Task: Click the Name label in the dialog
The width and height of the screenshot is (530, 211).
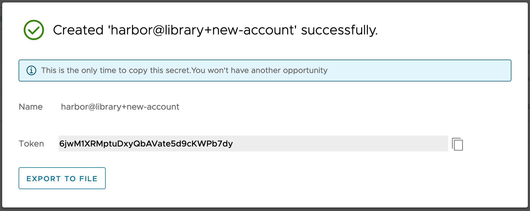Action: [x=30, y=107]
